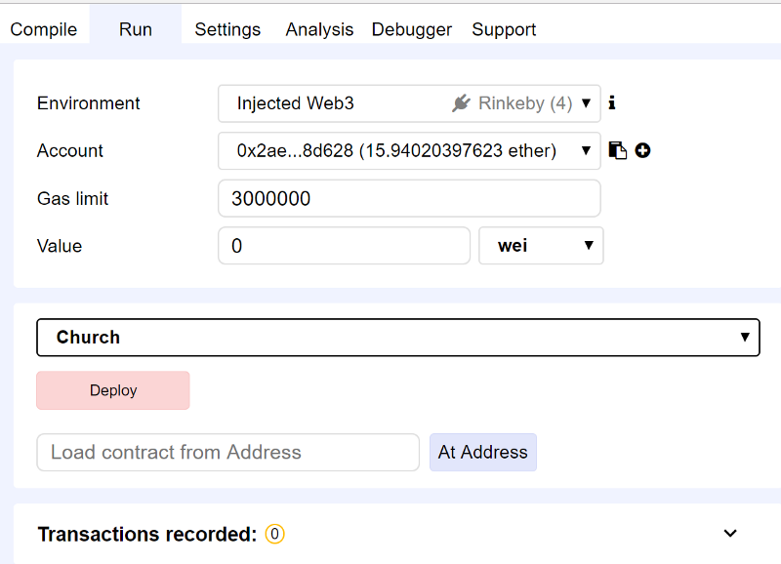Go to the Debugger tab
This screenshot has width=781, height=564.
click(411, 29)
